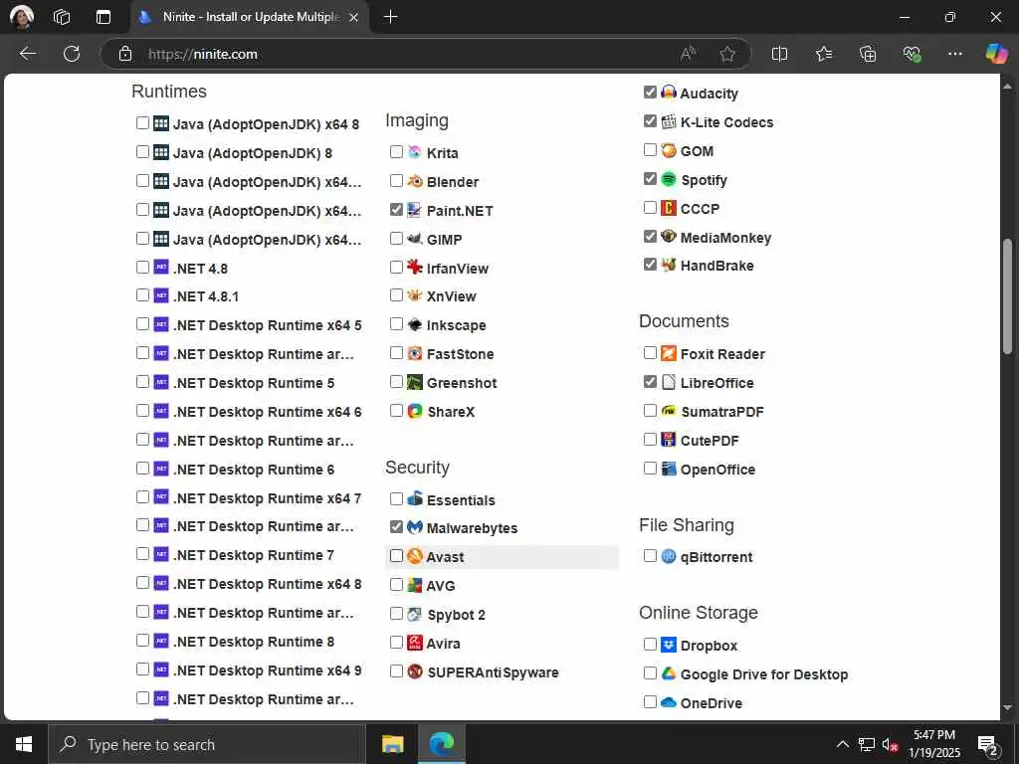Image resolution: width=1019 pixels, height=764 pixels.
Task: Click the Avira red icon
Action: 415,643
